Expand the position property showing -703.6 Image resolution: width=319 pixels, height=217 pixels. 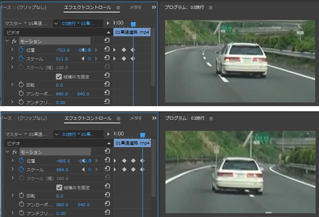click(12, 49)
